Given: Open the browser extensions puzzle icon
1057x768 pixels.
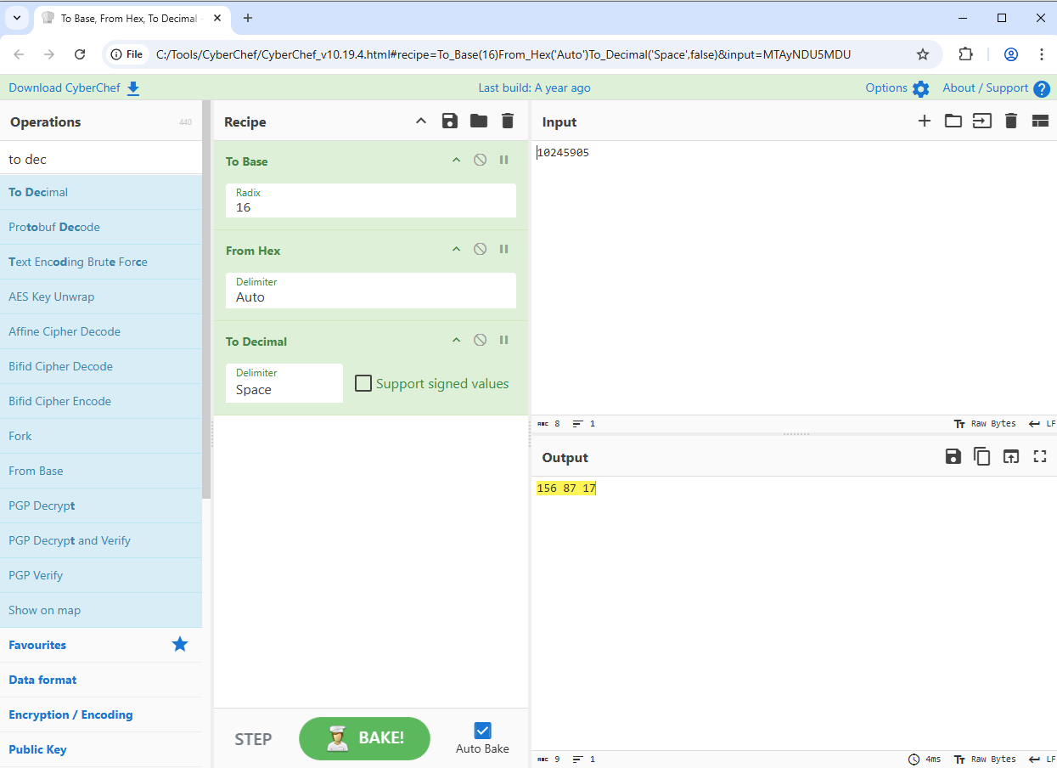Looking at the screenshot, I should click(965, 54).
